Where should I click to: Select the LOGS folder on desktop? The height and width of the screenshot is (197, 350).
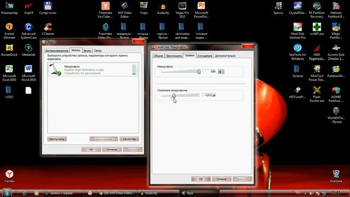tap(9, 92)
